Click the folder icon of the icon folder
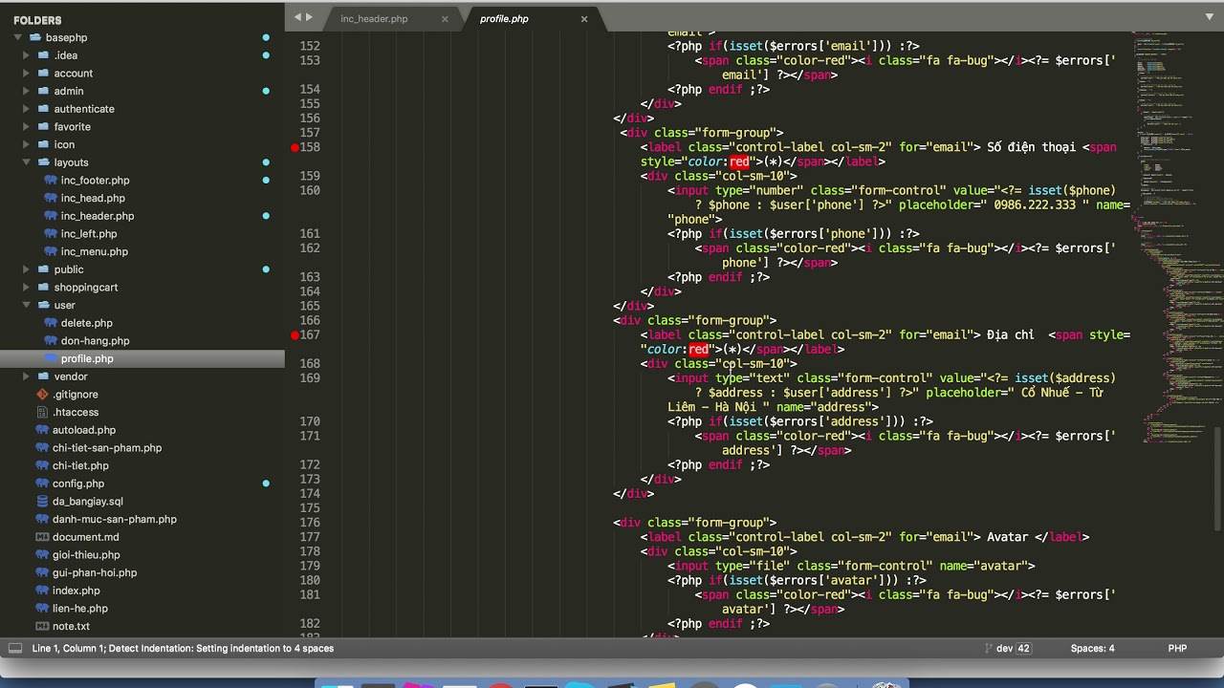Image resolution: width=1224 pixels, height=688 pixels. pos(43,144)
